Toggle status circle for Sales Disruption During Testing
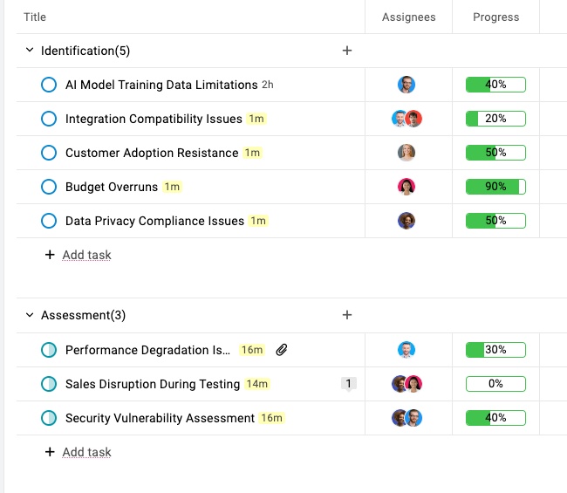Image resolution: width=567 pixels, height=493 pixels. 49,384
